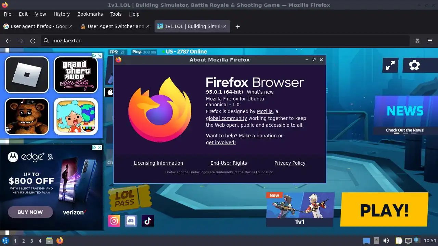Viewport: 438px width, 246px height.
Task: Click the Make a donation link
Action: point(258,136)
